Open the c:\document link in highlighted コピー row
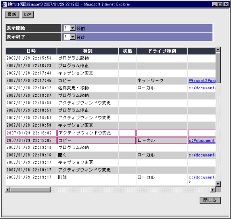The image size is (231, 219). (x=202, y=140)
